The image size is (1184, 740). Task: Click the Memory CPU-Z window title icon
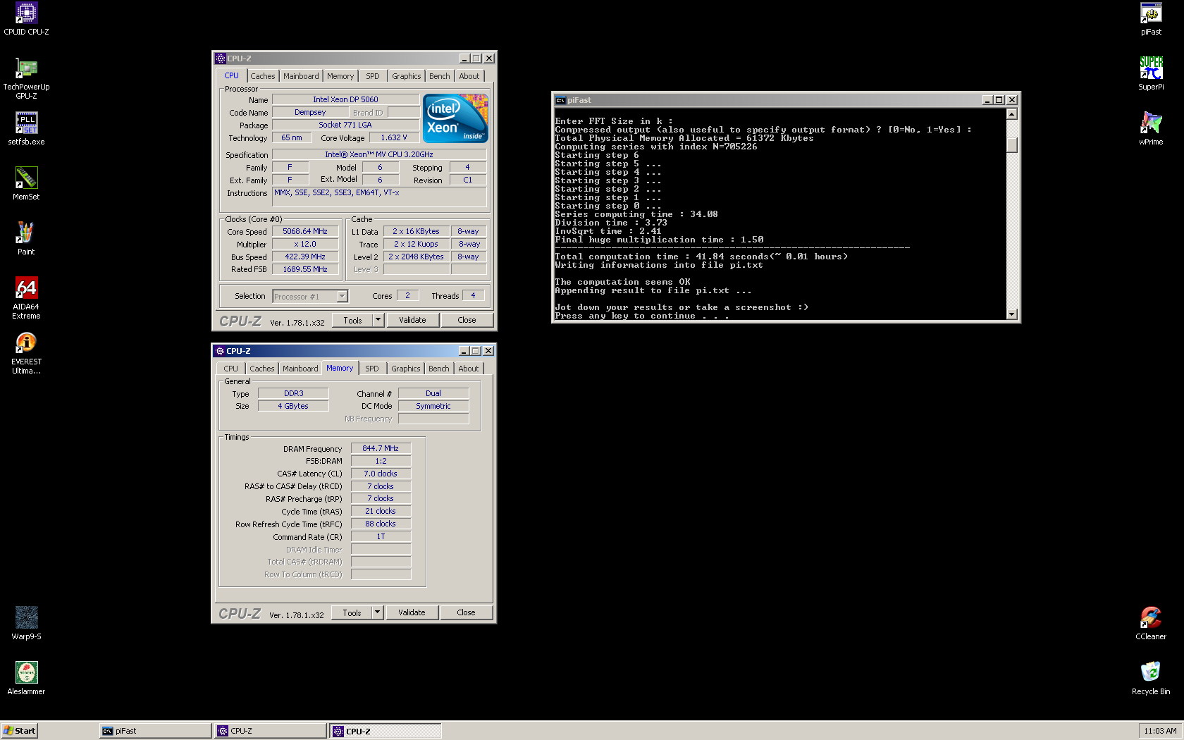coord(220,351)
